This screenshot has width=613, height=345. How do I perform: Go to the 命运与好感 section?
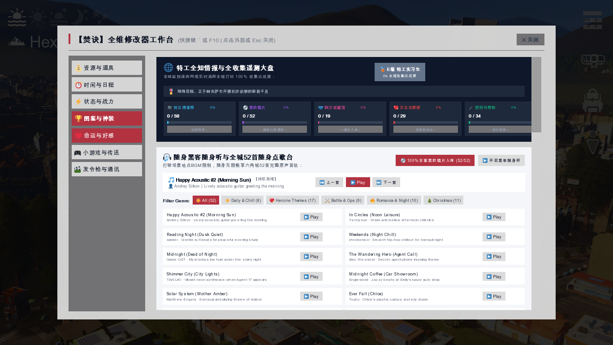pyautogui.click(x=107, y=135)
